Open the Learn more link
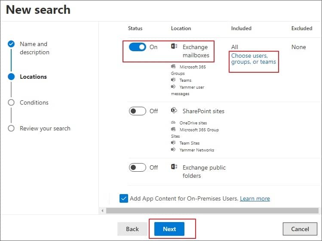This screenshot has width=322, height=241. click(x=255, y=199)
